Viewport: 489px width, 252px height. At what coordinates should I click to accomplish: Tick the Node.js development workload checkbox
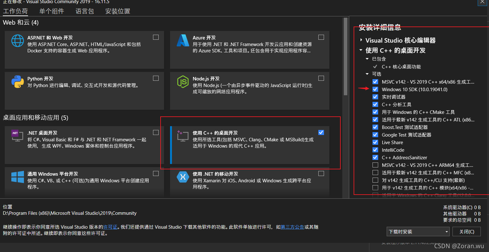click(321, 78)
